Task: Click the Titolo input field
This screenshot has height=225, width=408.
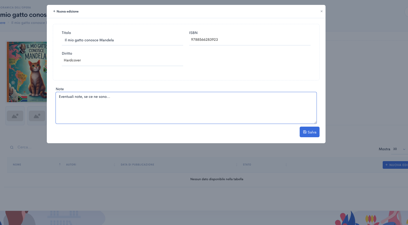Action: click(122, 40)
